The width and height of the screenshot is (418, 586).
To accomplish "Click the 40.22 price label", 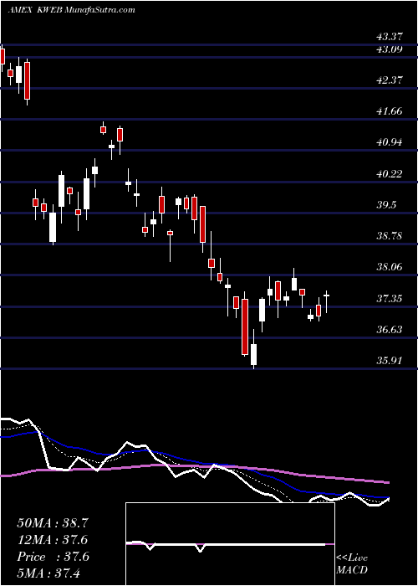I will pyautogui.click(x=390, y=174).
